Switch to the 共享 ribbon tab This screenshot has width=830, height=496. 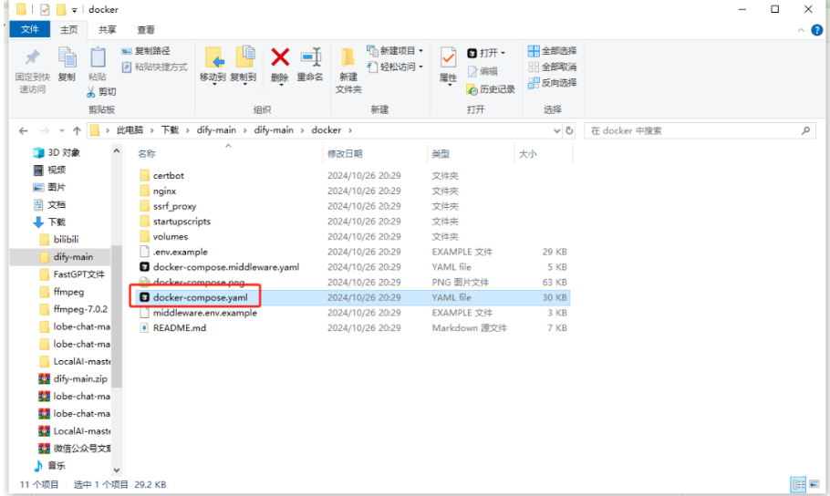coord(108,30)
